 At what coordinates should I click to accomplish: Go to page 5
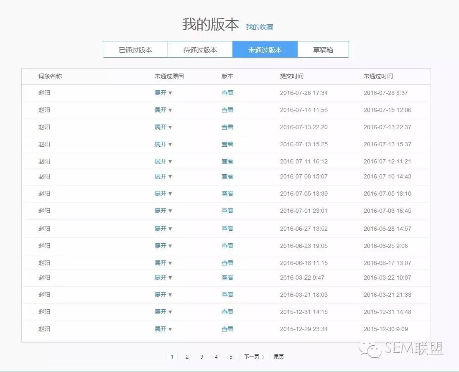coord(231,357)
